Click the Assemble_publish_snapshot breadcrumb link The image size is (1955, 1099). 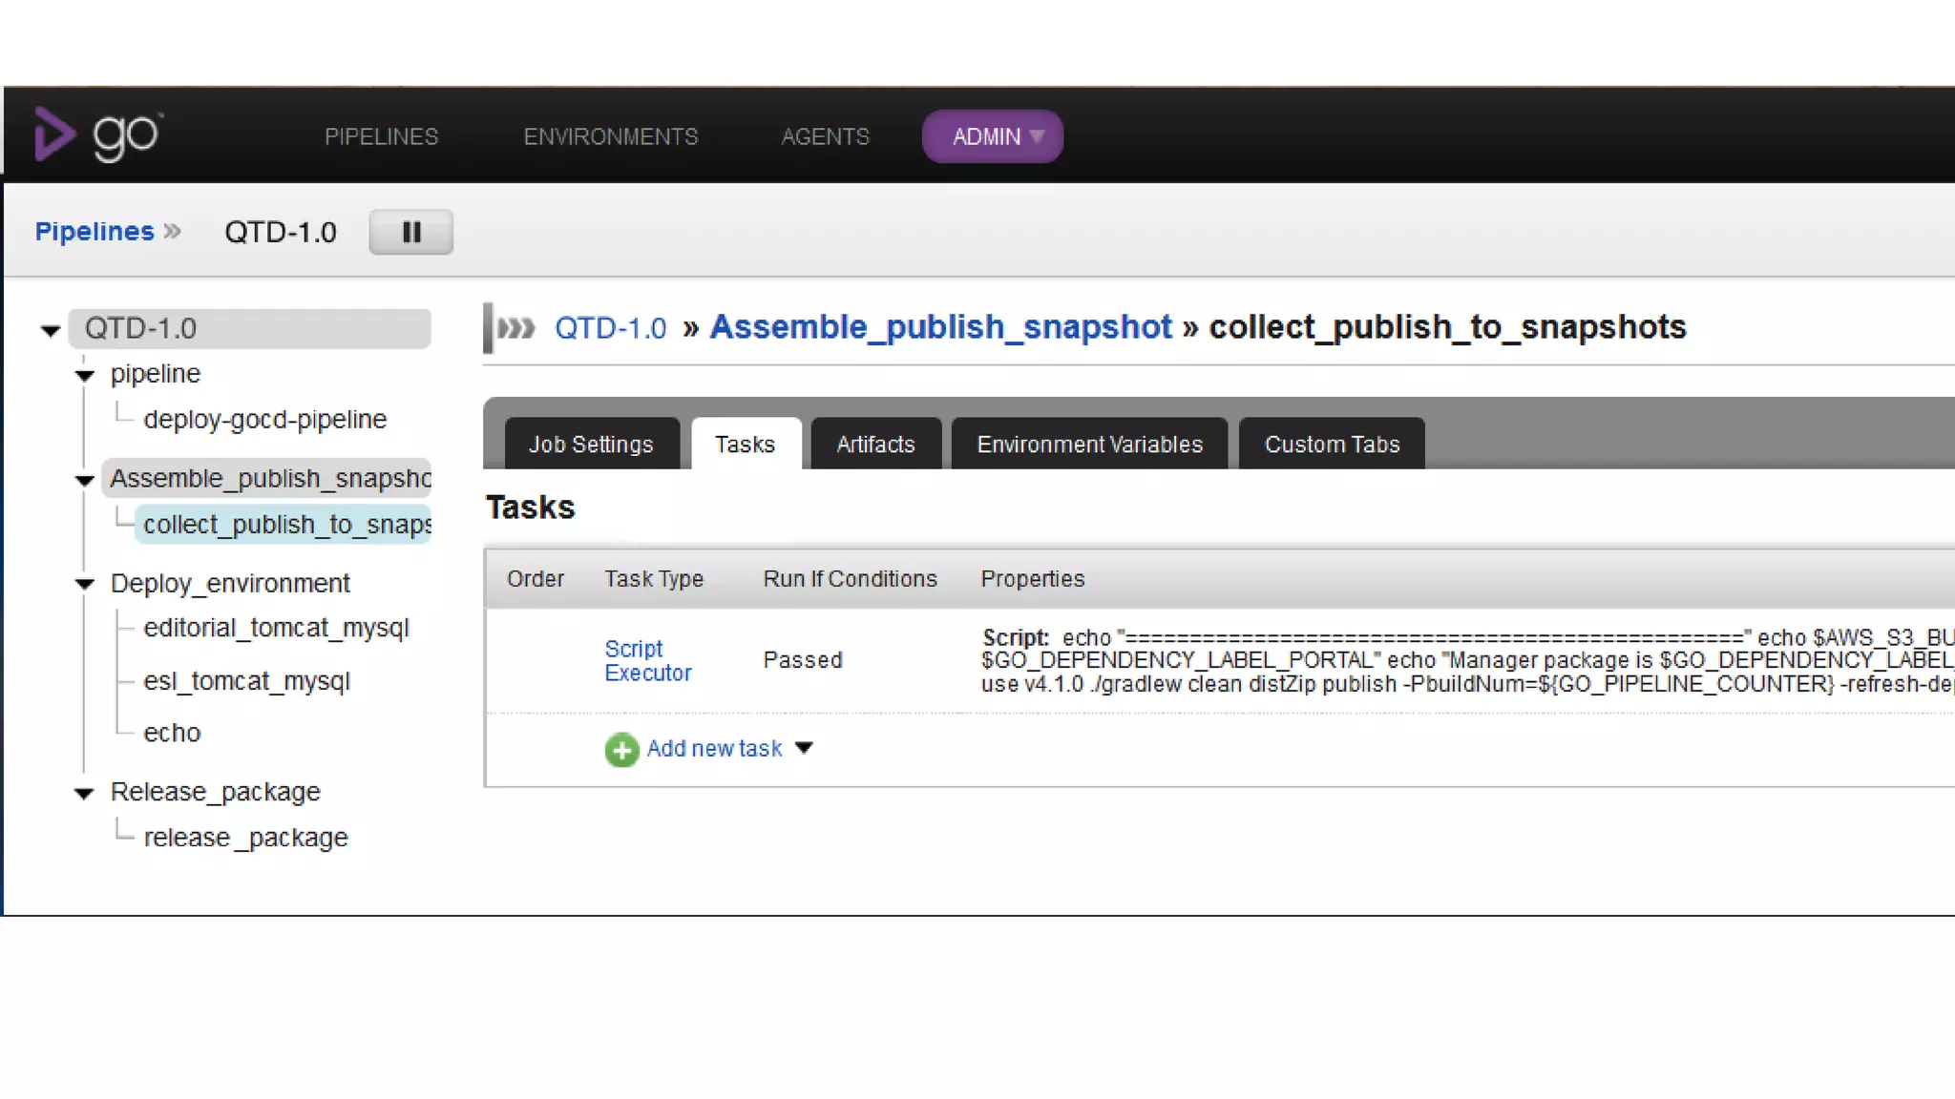tap(940, 327)
